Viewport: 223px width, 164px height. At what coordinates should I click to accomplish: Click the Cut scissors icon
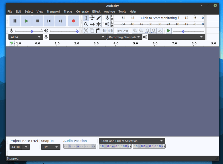(x=86, y=31)
